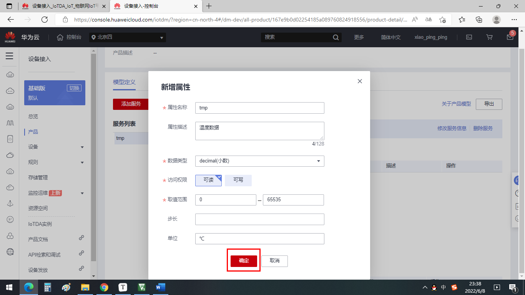
Task: Open 产品 in the sidebar
Action: point(33,132)
